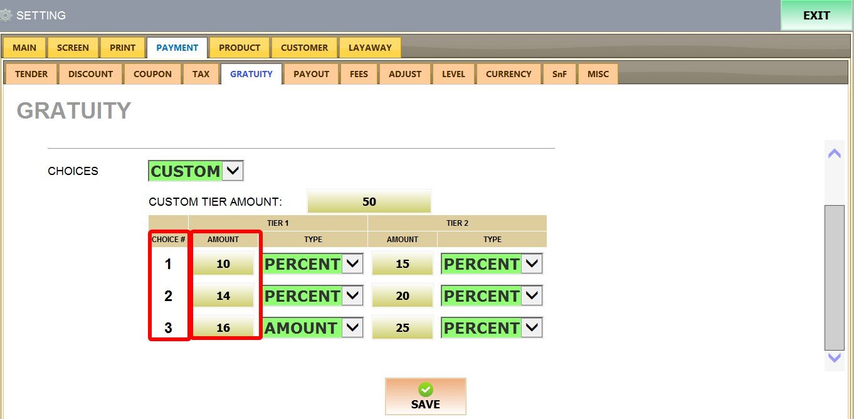Switch to the PRODUCT tab
Viewport: 854px width, 419px height.
240,48
